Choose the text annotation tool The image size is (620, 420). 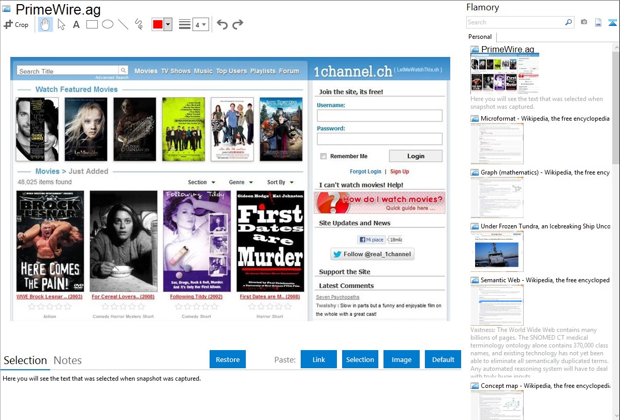tap(76, 24)
